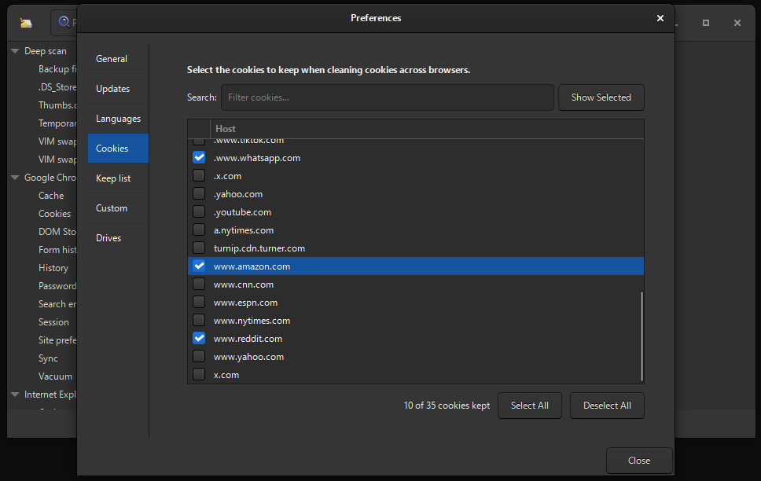Uncheck the .www.whatsapp.com cookie checkbox

pos(199,158)
